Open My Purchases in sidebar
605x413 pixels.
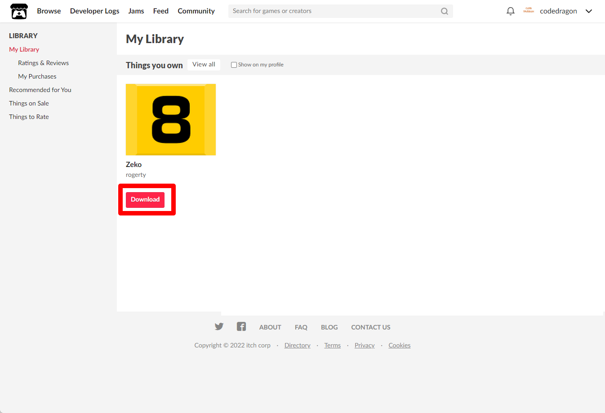(37, 76)
